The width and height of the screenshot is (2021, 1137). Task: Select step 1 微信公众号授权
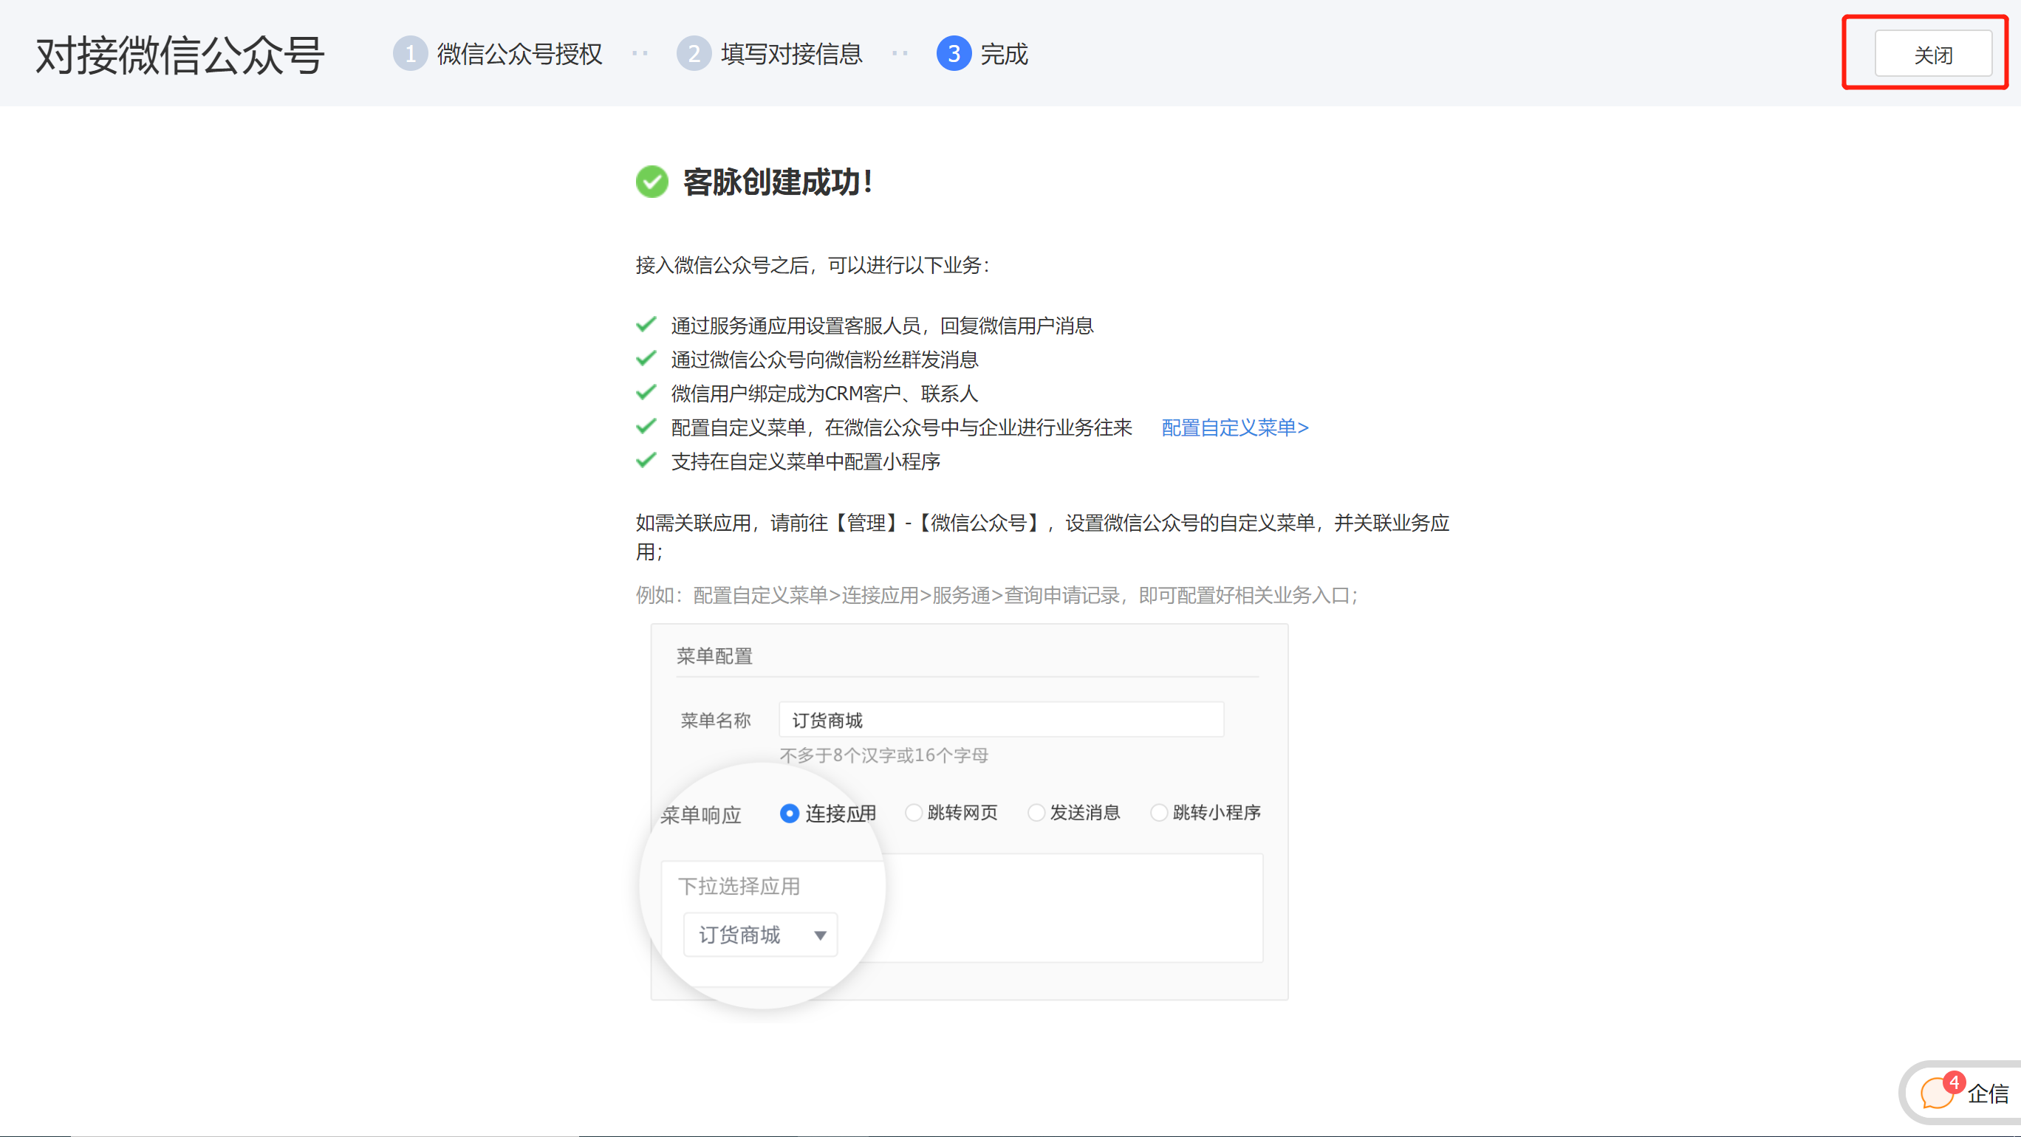[498, 54]
